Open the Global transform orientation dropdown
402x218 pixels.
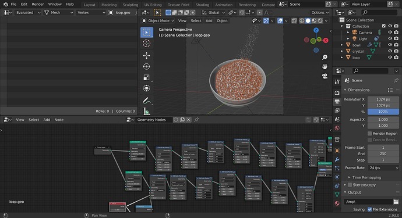213,13
